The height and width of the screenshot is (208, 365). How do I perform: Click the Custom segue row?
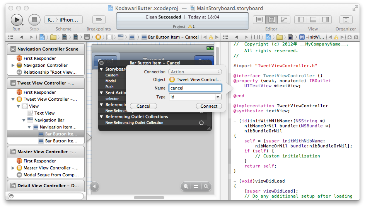point(112,75)
